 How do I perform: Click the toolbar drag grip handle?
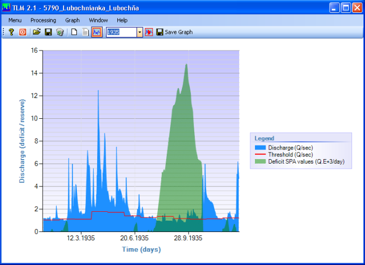pyautogui.click(x=3, y=32)
